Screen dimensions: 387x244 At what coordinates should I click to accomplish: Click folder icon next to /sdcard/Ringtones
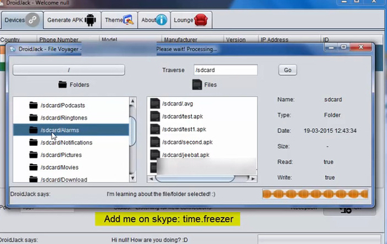(x=33, y=117)
